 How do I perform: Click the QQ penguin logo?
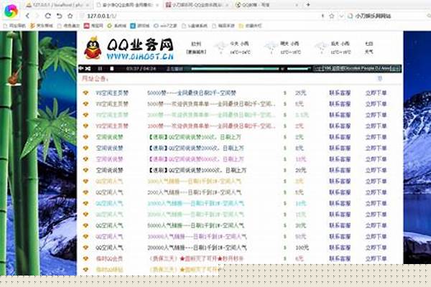(x=93, y=48)
